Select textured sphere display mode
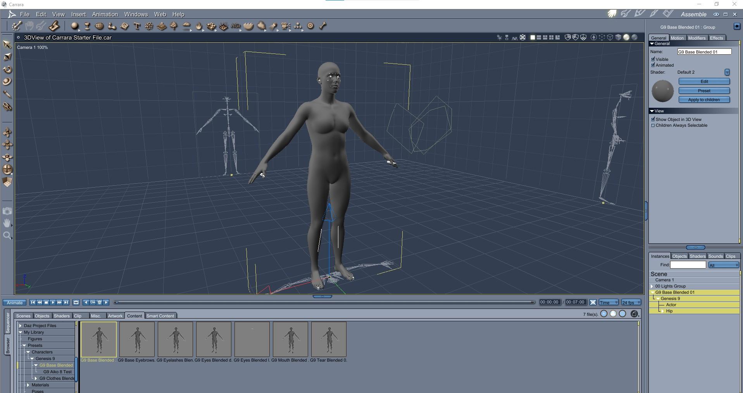 click(634, 38)
